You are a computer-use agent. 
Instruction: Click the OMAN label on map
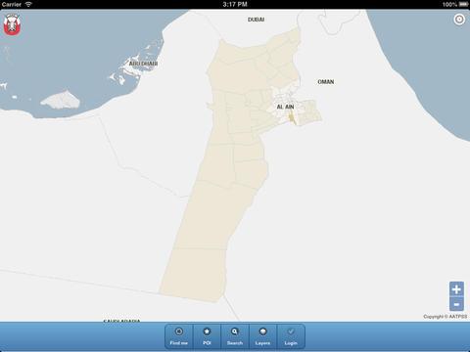[326, 82]
